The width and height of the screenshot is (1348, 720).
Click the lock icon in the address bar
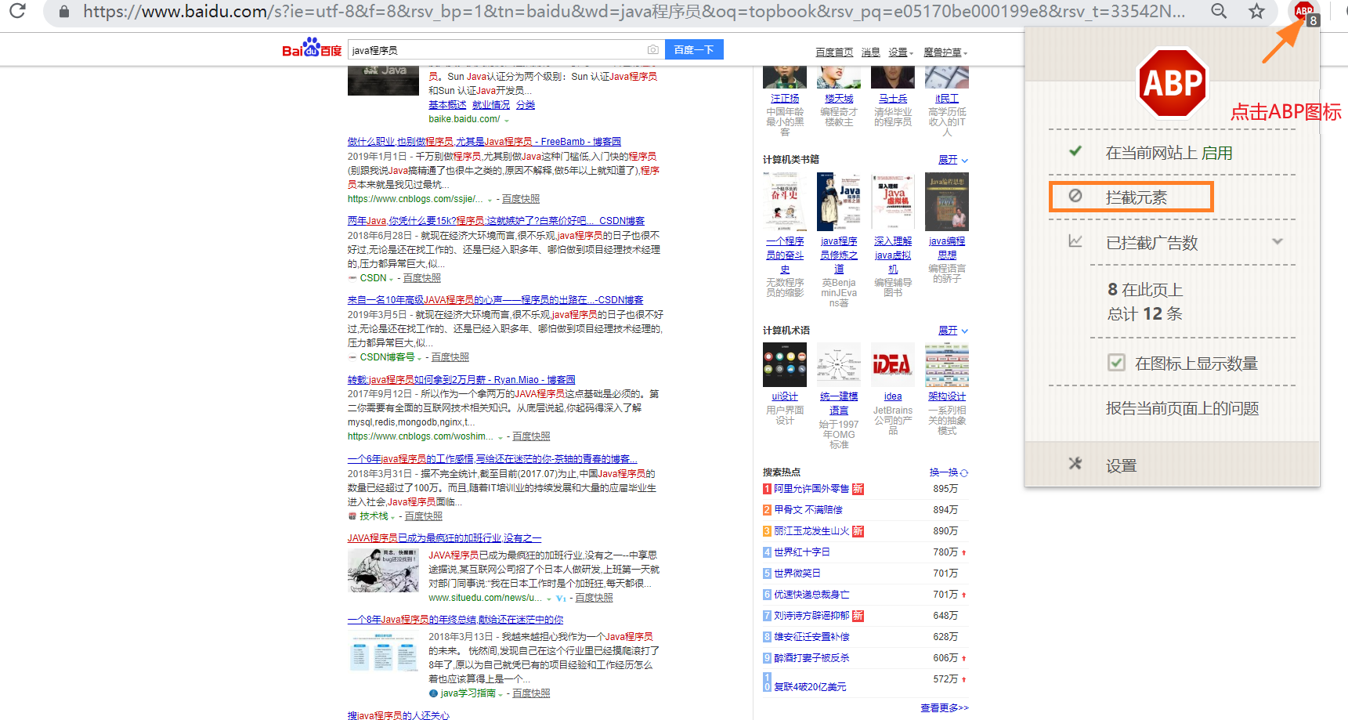tap(64, 12)
